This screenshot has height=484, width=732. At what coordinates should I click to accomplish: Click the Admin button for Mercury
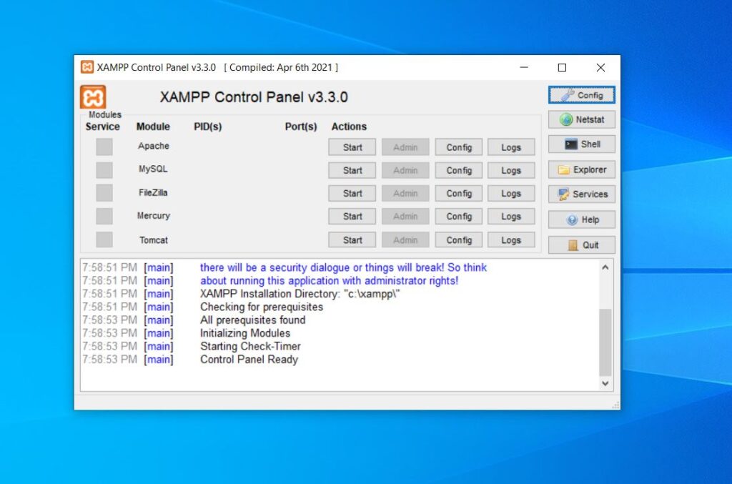[405, 217]
